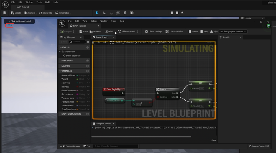Toggle ServerName variable visibility eye
This screenshot has width=276, height=153.
[88, 94]
